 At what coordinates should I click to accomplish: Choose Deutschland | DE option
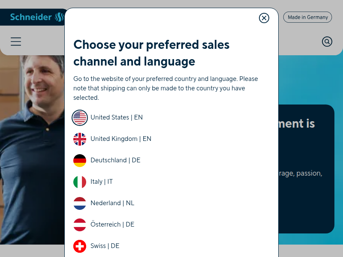tap(115, 160)
